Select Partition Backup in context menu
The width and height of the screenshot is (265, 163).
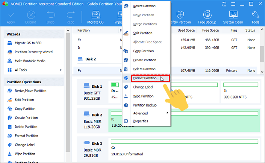coord(146,105)
